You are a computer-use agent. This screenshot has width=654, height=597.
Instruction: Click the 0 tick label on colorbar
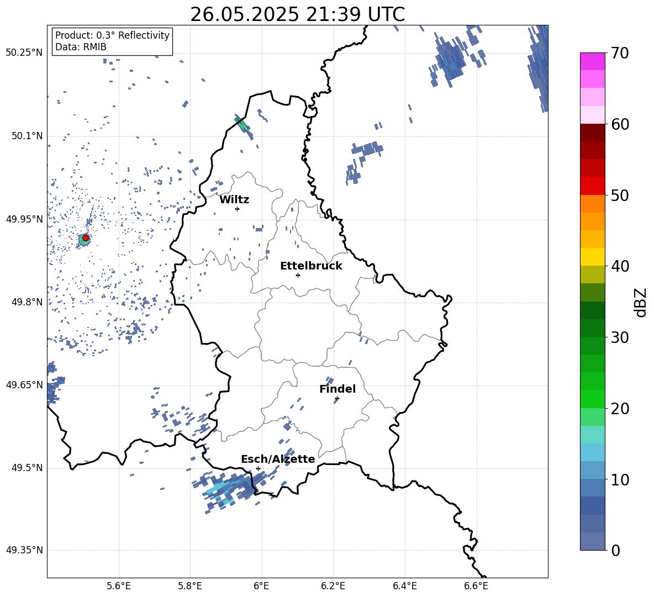[x=615, y=551]
